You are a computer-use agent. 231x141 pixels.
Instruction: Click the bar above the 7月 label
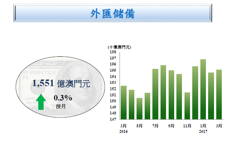[155, 94]
